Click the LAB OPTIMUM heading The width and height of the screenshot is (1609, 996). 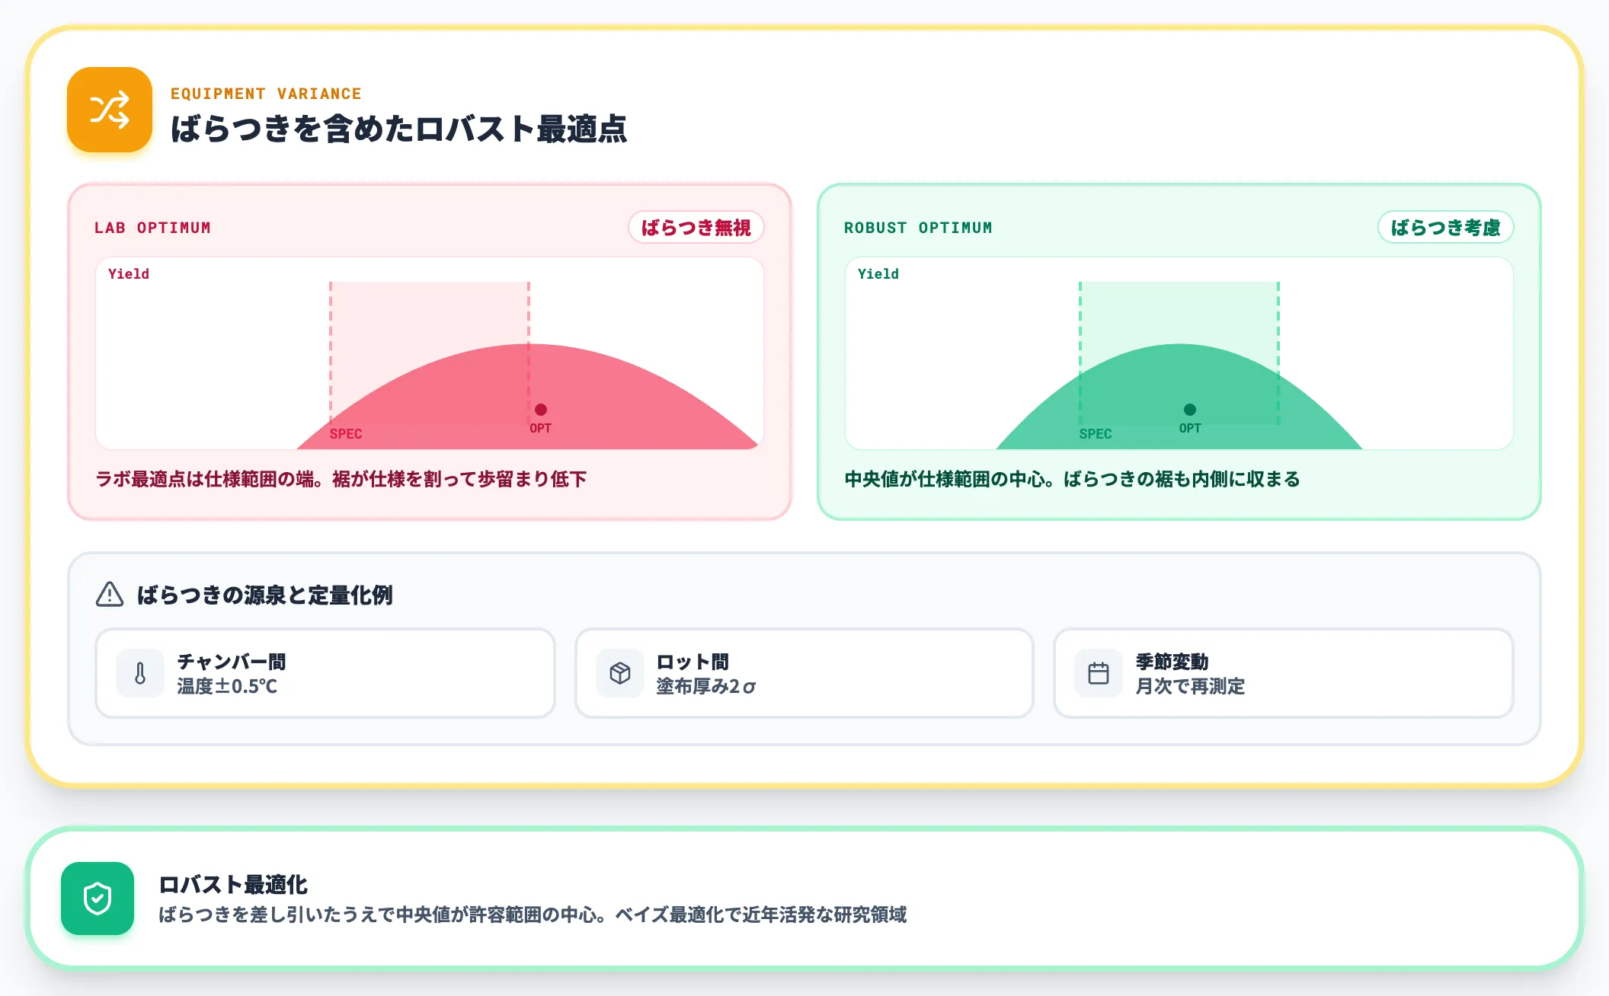tap(152, 228)
